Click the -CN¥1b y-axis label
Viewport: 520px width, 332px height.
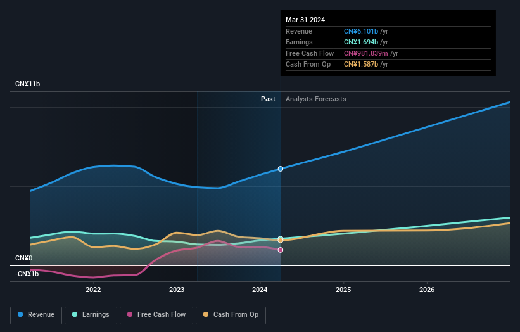point(27,274)
